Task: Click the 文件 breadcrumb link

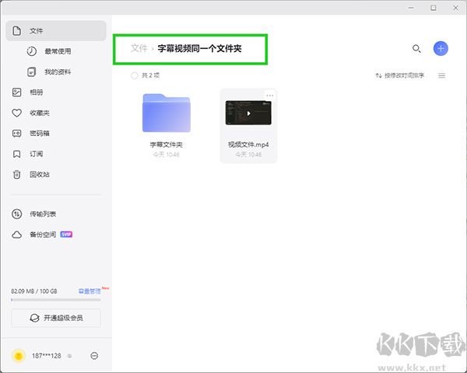Action: (139, 48)
